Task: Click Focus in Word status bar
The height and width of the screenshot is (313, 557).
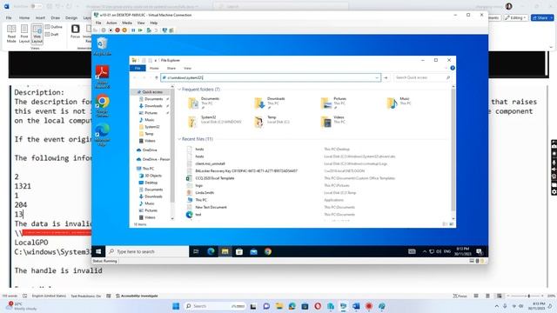Action: click(460, 296)
